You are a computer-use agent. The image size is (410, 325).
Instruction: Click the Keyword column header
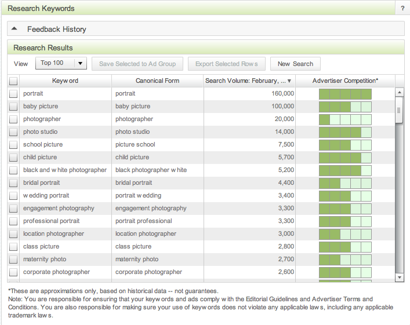[65, 81]
